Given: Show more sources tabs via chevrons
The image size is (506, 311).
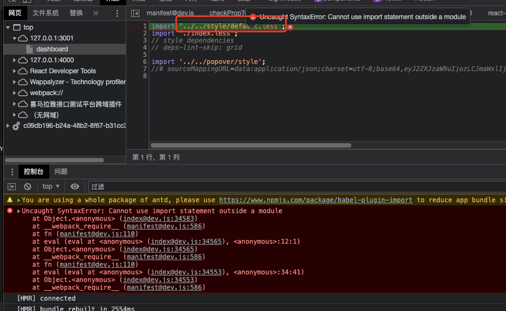Looking at the screenshot, I should [96, 13].
